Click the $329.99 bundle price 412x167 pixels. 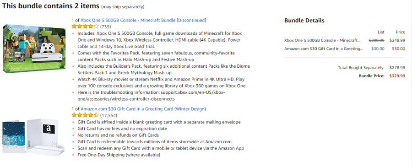397,76
